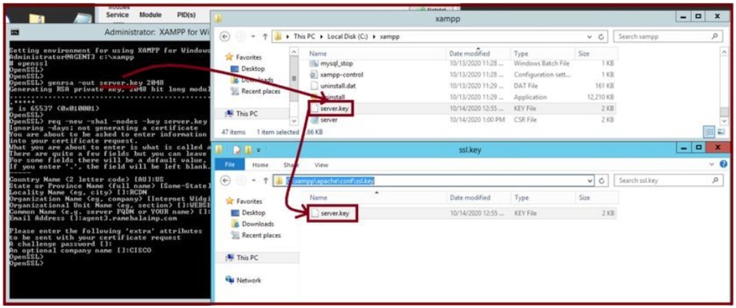Click PID(s) column header in XAMPP control panel

point(186,15)
